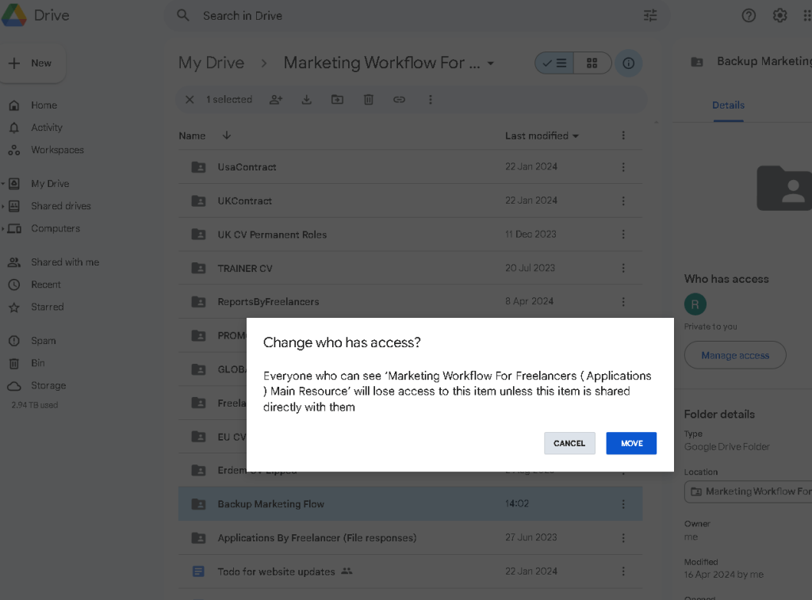
Task: Open more options for TRAINER CV row
Action: click(623, 268)
